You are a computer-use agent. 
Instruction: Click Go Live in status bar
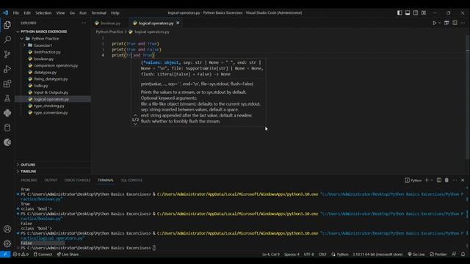(x=416, y=254)
